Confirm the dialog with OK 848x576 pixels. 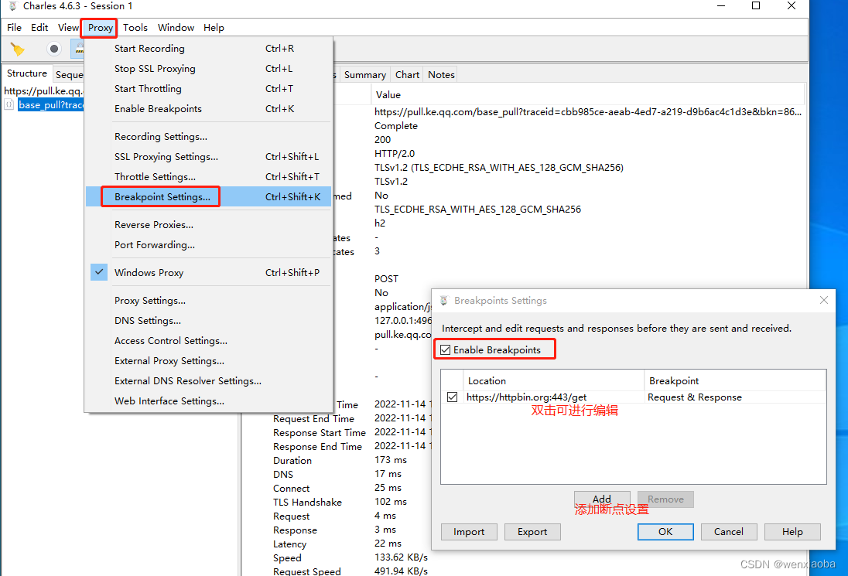pos(665,532)
